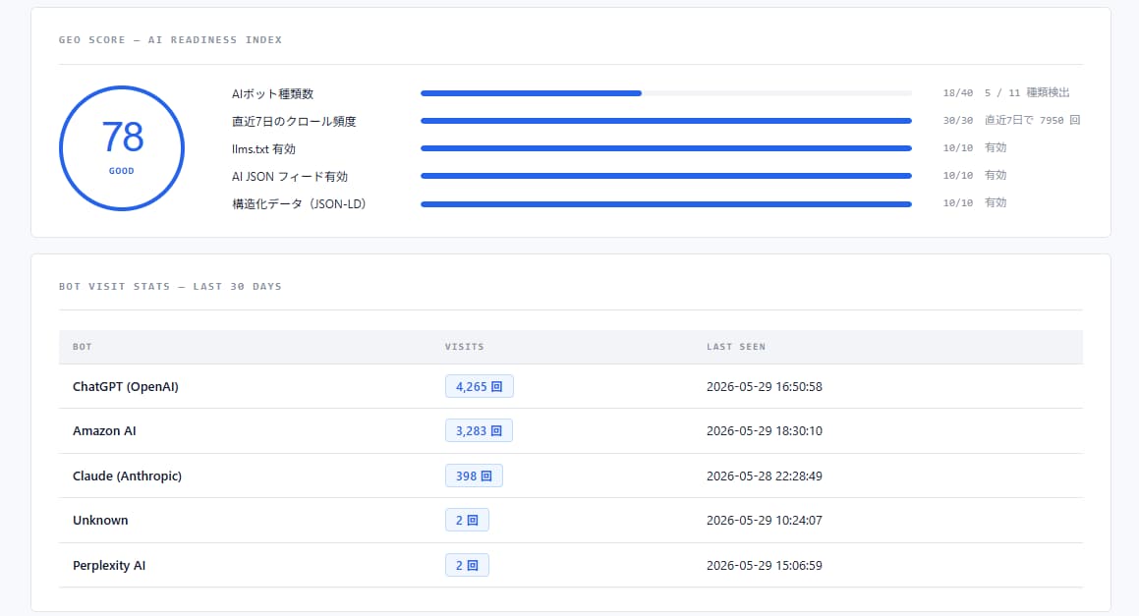
Task: Click the AI JSON フィード有効 label
Action: (290, 177)
